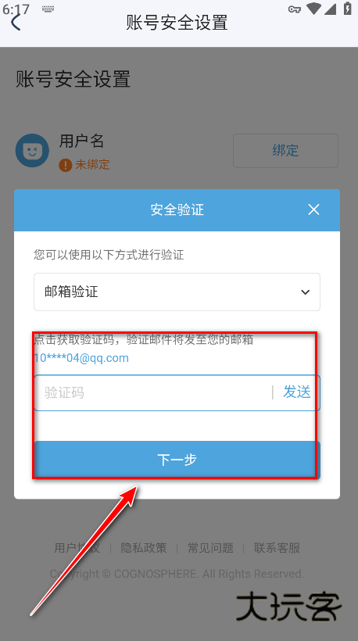Tap 发送 to send code
Screen dimensions: 358x641
pyautogui.click(x=297, y=392)
